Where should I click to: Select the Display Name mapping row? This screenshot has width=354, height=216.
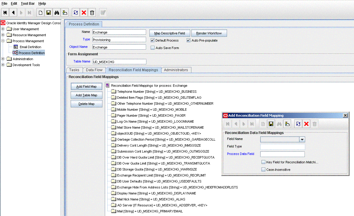[x=154, y=193]
